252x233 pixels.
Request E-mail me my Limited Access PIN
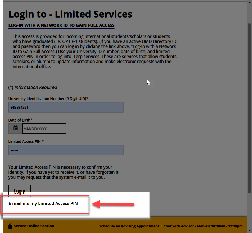click(43, 203)
